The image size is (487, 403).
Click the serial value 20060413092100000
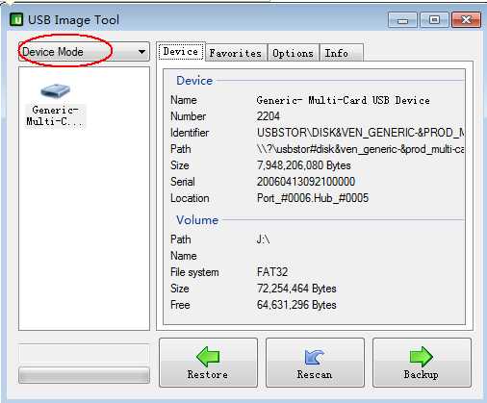pyautogui.click(x=306, y=182)
